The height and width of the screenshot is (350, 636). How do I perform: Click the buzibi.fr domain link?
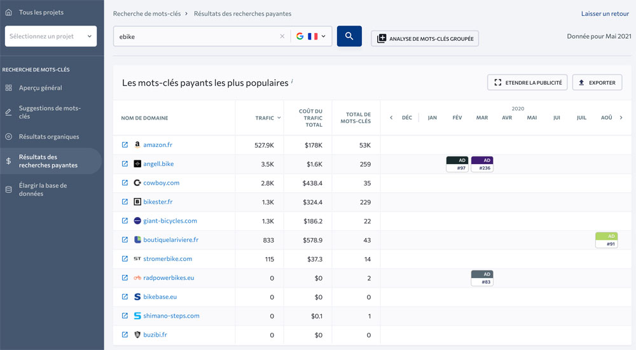click(155, 335)
